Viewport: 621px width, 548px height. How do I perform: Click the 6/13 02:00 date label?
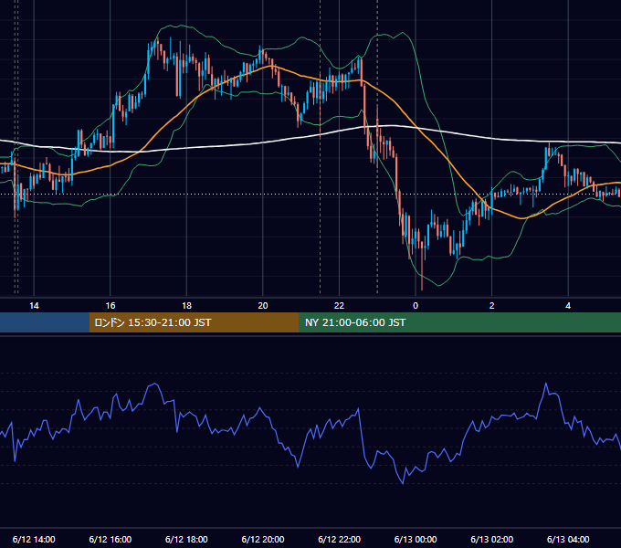click(492, 539)
